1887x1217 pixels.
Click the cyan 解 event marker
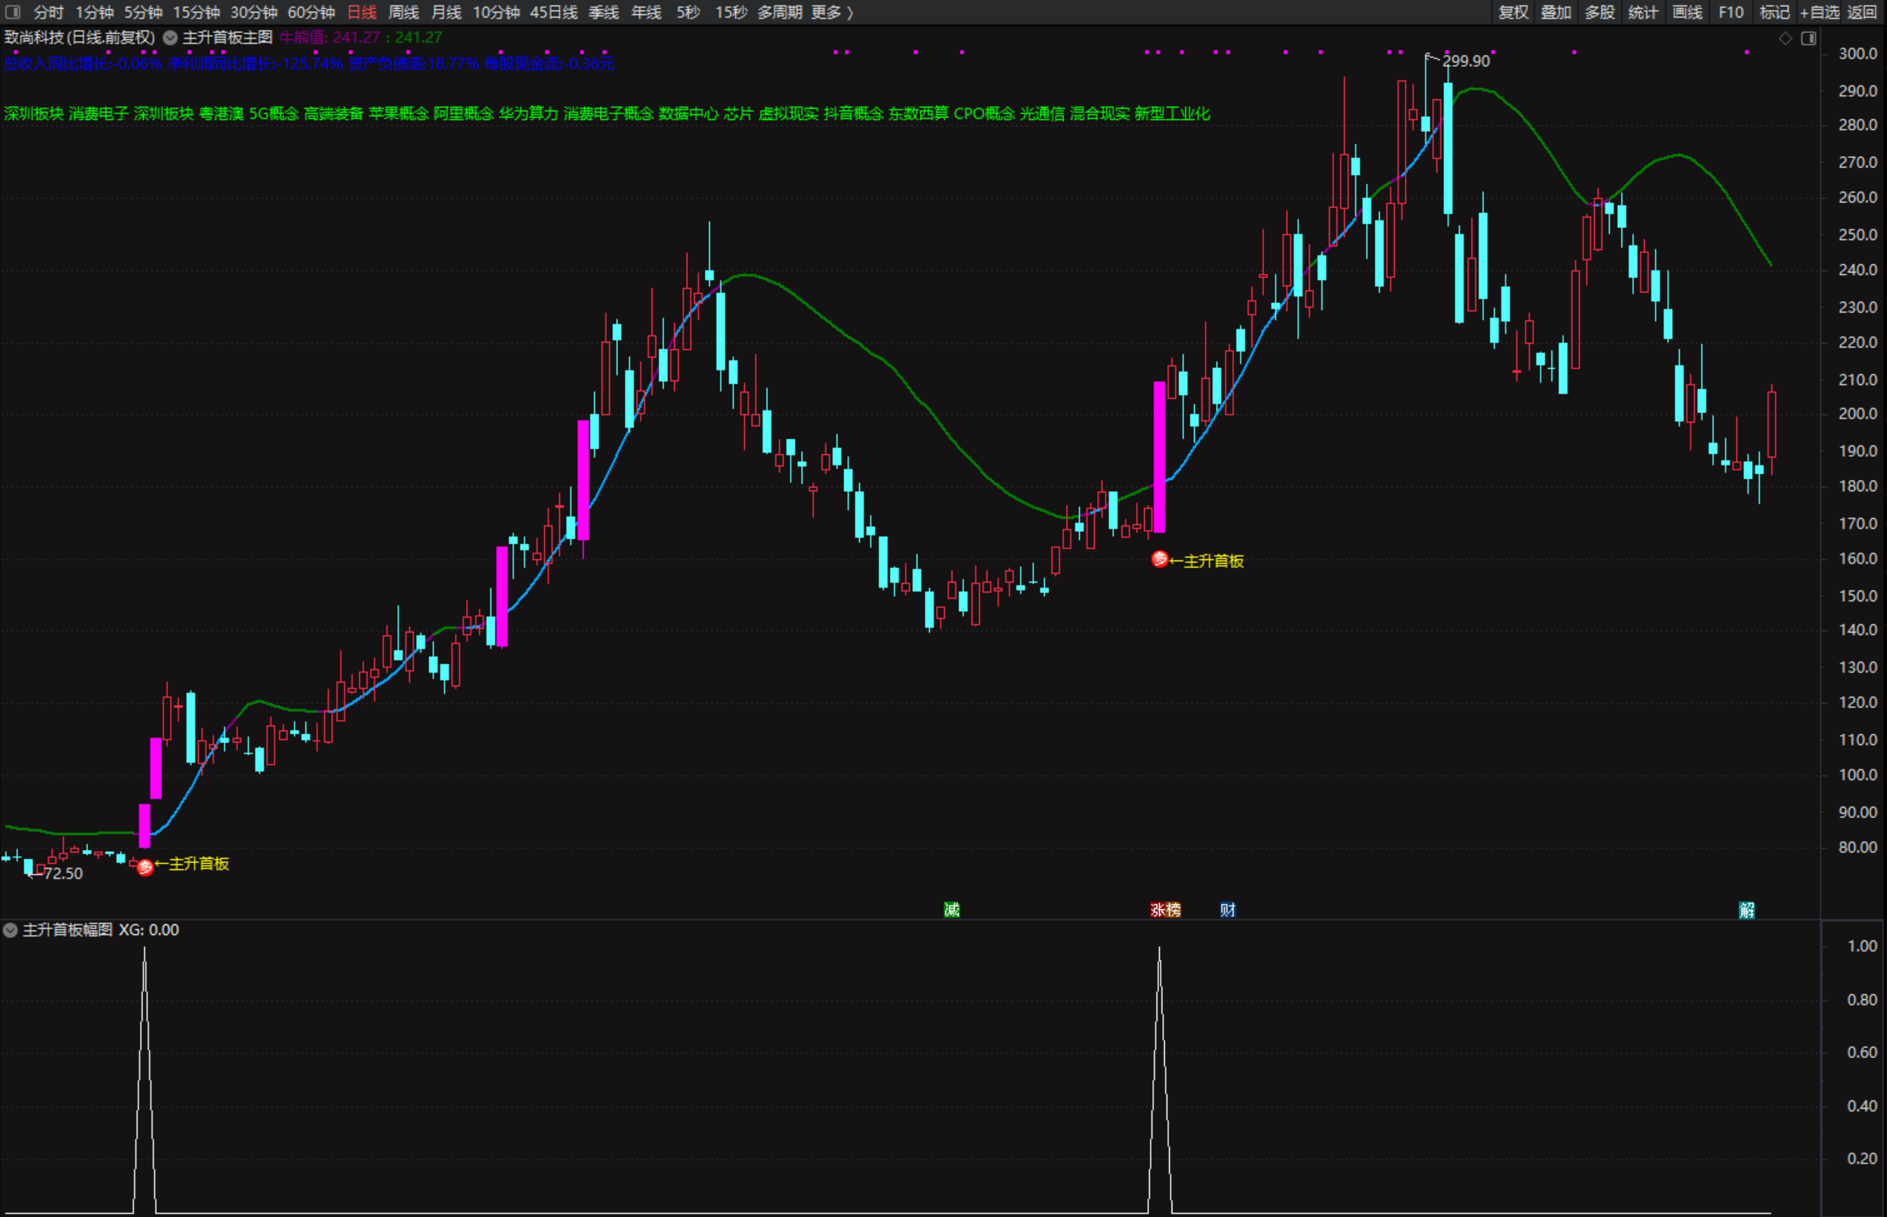[x=1747, y=909]
